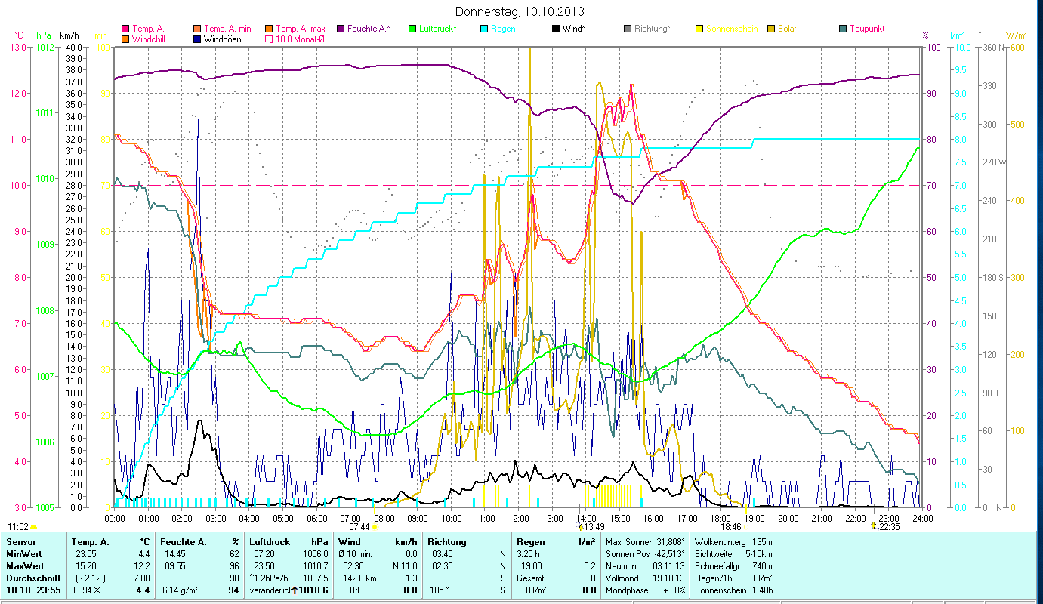
Task: Click the Neumond 03.11.13 entry
Action: [646, 566]
